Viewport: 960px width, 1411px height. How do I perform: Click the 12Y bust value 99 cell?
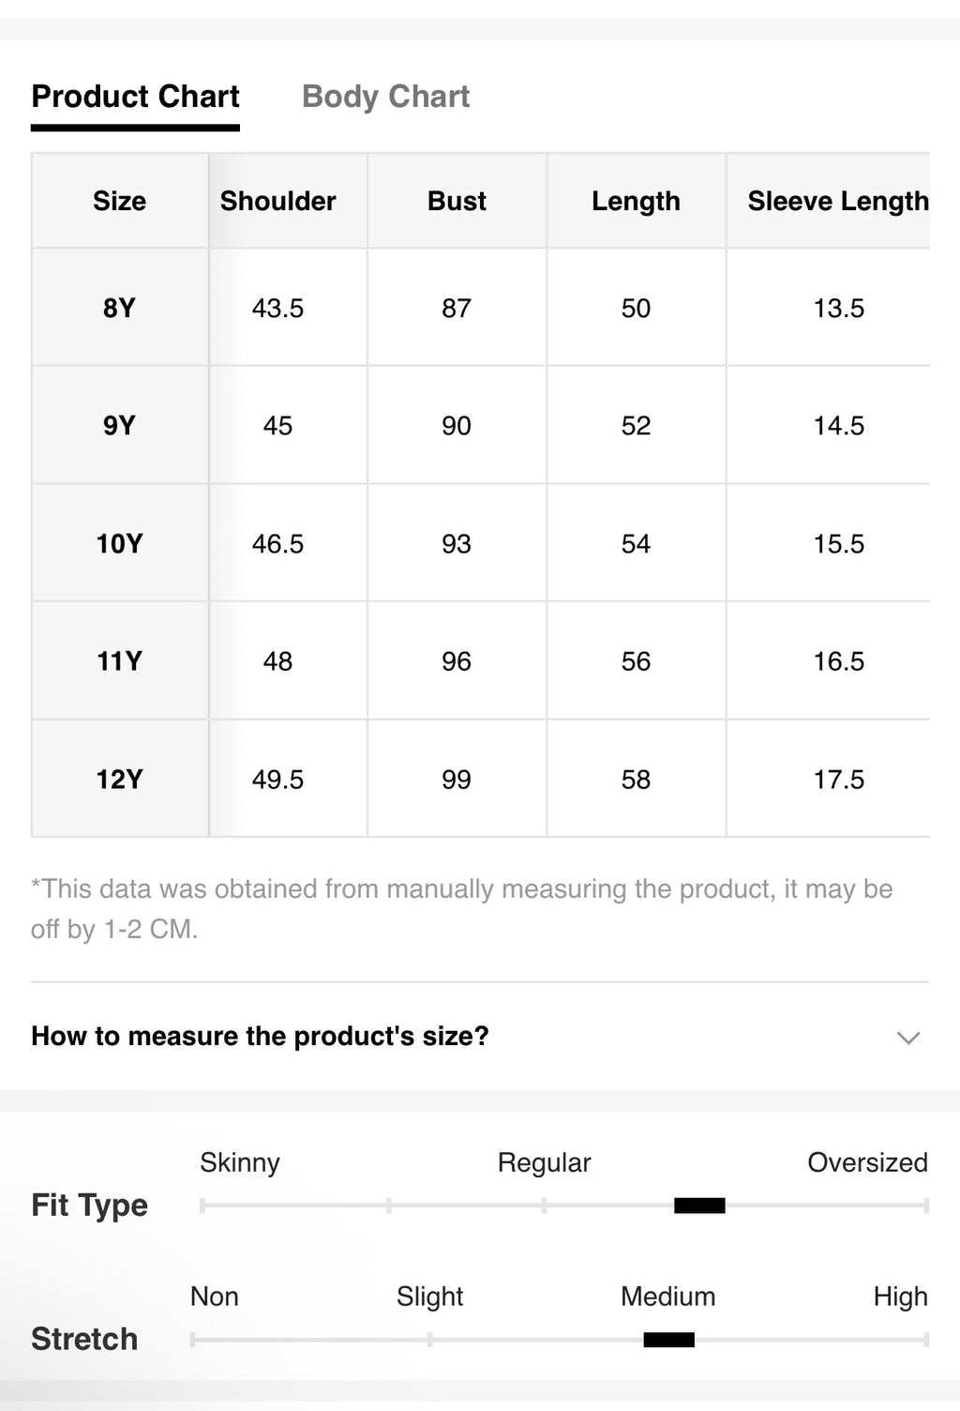[x=457, y=779]
